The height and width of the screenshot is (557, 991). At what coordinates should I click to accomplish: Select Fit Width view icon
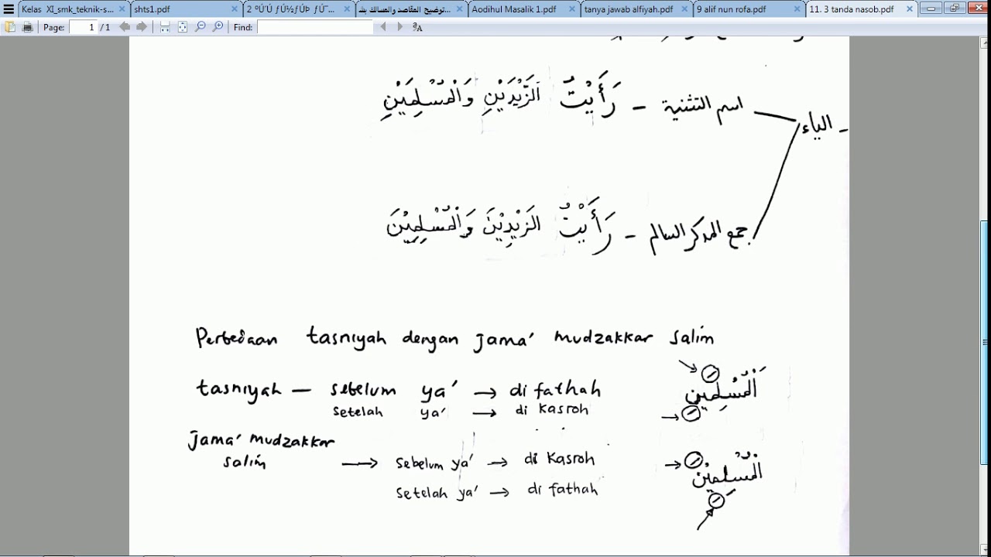click(165, 27)
